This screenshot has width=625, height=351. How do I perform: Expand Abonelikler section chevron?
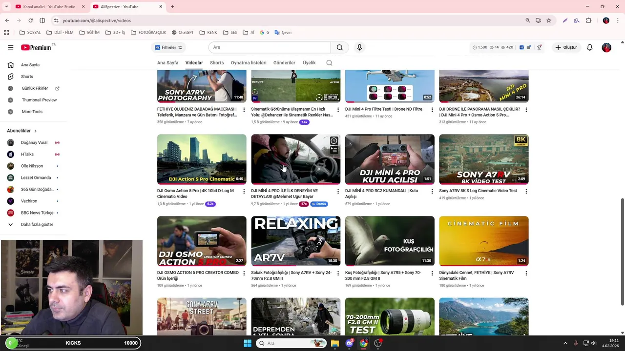pyautogui.click(x=35, y=131)
